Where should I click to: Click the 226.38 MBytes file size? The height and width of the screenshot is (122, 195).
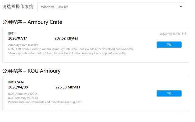[68, 87]
